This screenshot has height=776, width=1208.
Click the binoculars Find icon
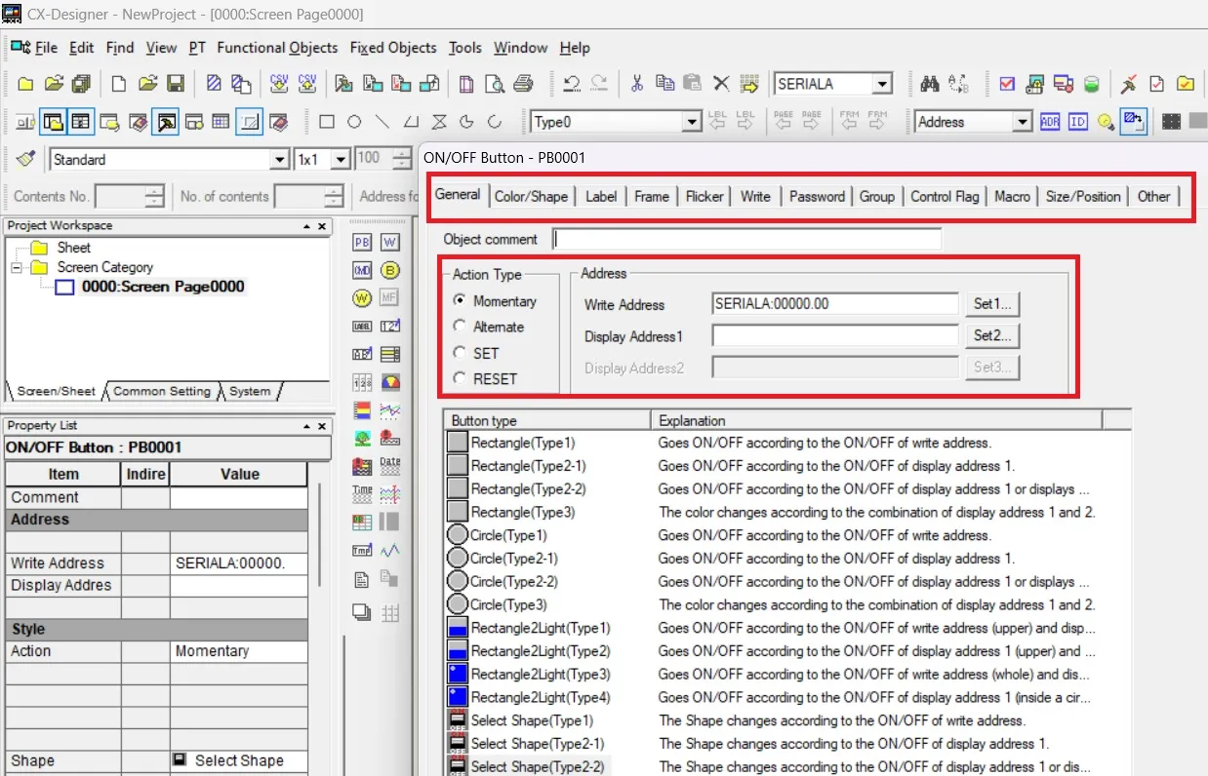[x=928, y=84]
